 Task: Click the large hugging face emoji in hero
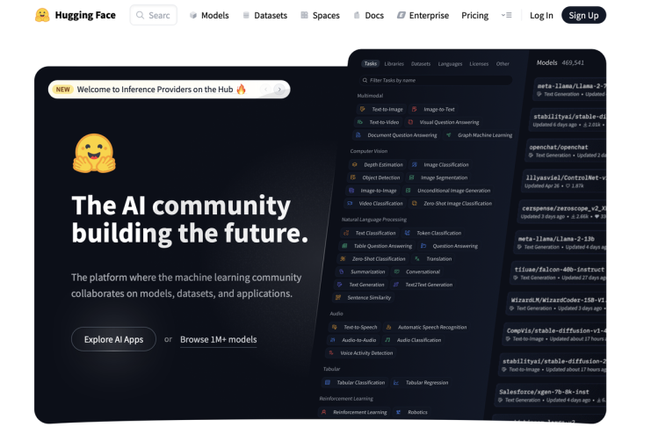(94, 156)
